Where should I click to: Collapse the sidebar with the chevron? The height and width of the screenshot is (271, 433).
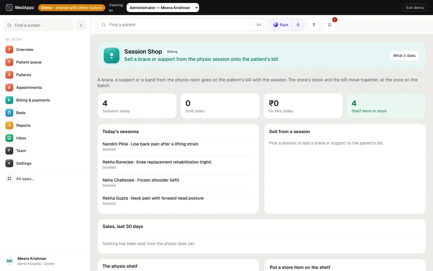tap(81, 25)
